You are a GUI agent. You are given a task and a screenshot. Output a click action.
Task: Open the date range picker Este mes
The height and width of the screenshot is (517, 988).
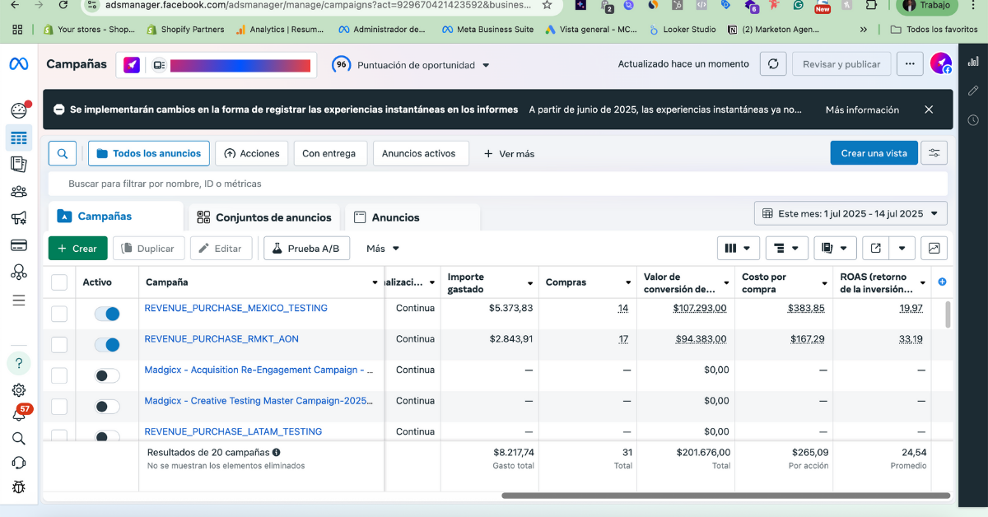tap(851, 213)
